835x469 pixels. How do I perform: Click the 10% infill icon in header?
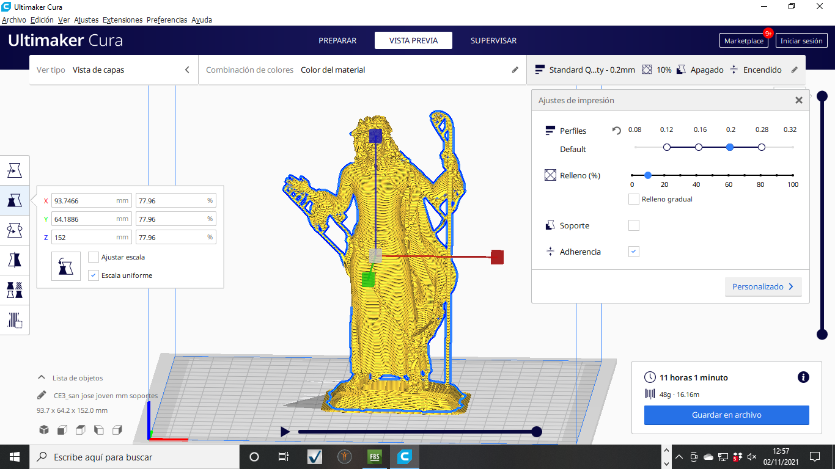[647, 70]
